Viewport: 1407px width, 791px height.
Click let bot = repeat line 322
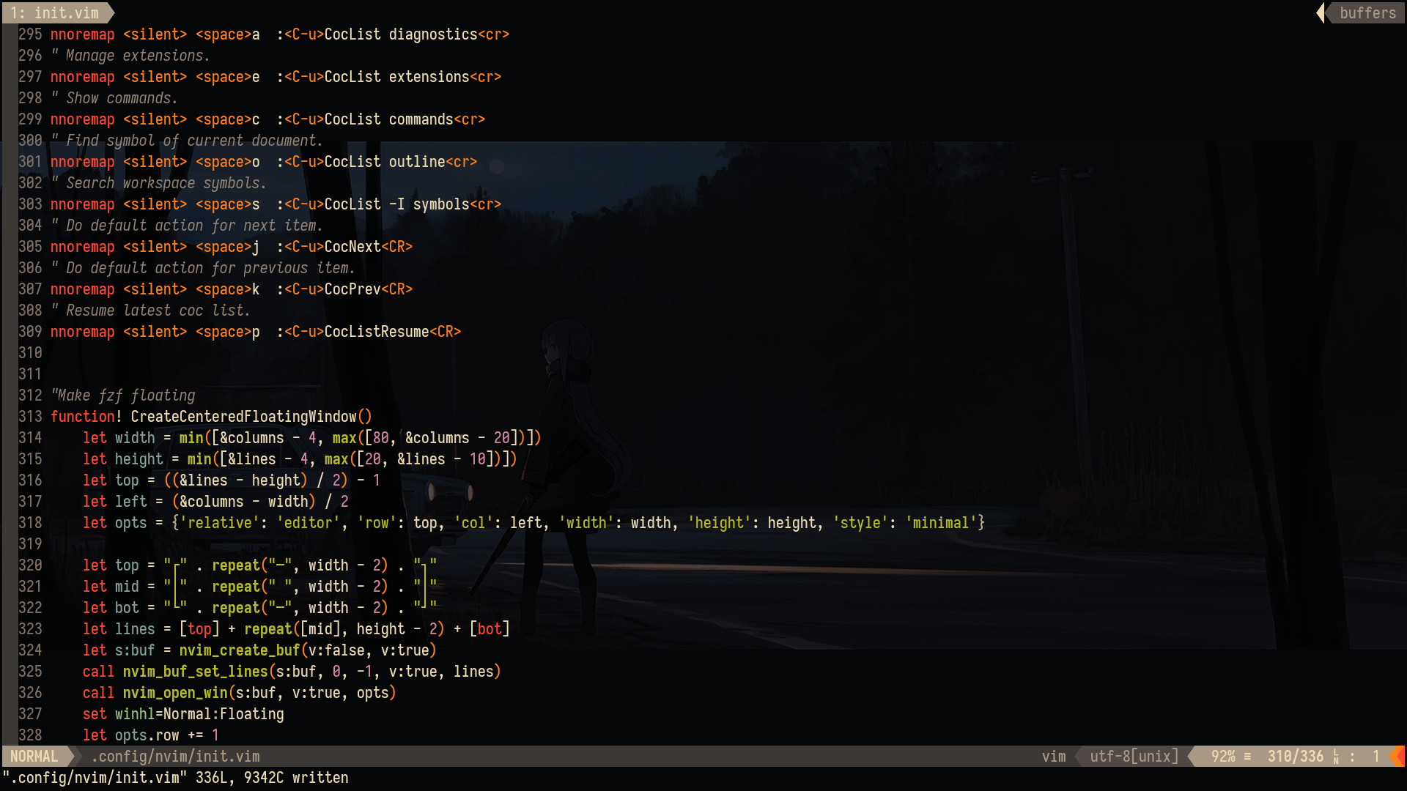tap(259, 608)
